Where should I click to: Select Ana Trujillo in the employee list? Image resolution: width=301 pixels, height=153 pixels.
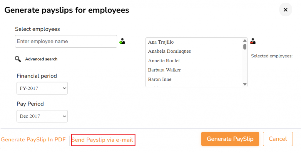pos(161,42)
